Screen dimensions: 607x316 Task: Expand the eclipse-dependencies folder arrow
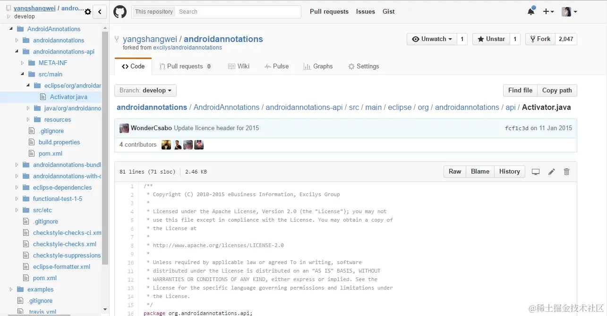pyautogui.click(x=17, y=188)
